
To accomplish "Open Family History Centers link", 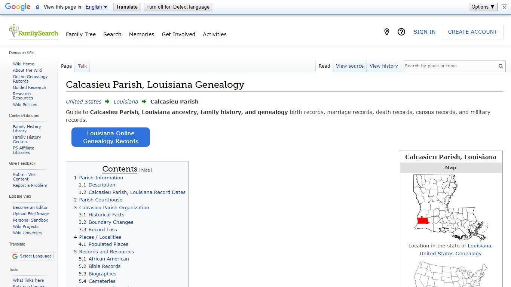I will pos(27,139).
